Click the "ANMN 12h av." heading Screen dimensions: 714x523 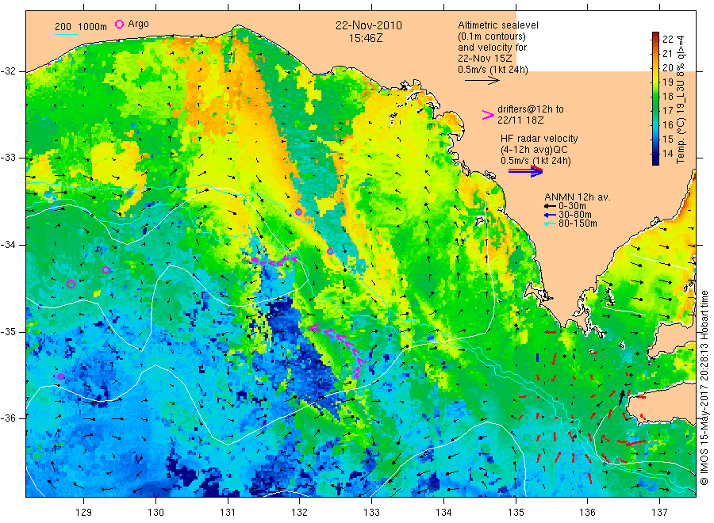point(578,197)
